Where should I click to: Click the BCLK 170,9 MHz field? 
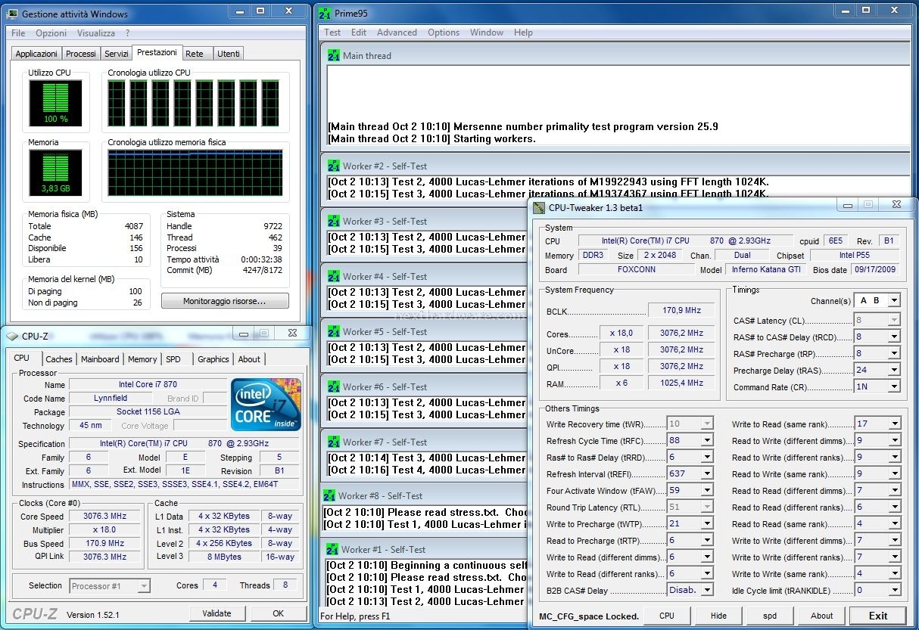point(681,310)
